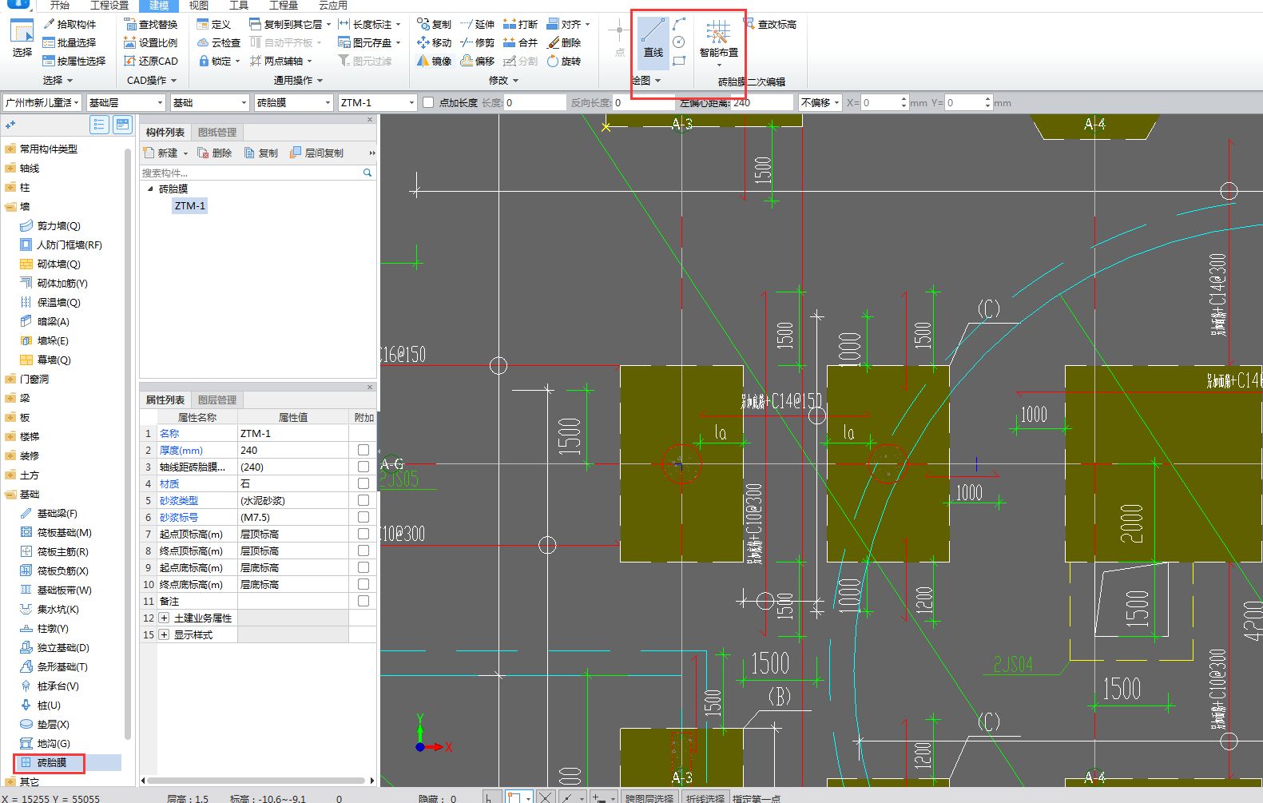Viewport: 1263px width, 803px height.
Task: Open the 砖胎膜 component type dropdown
Action: click(x=293, y=102)
